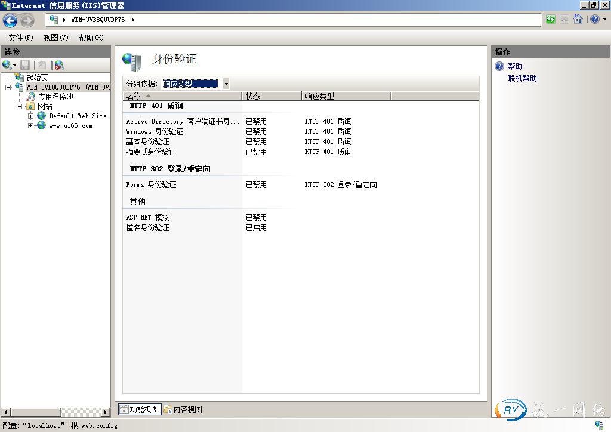611x432 pixels.
Task: Click the 联机帮助 online help link
Action: coord(522,78)
